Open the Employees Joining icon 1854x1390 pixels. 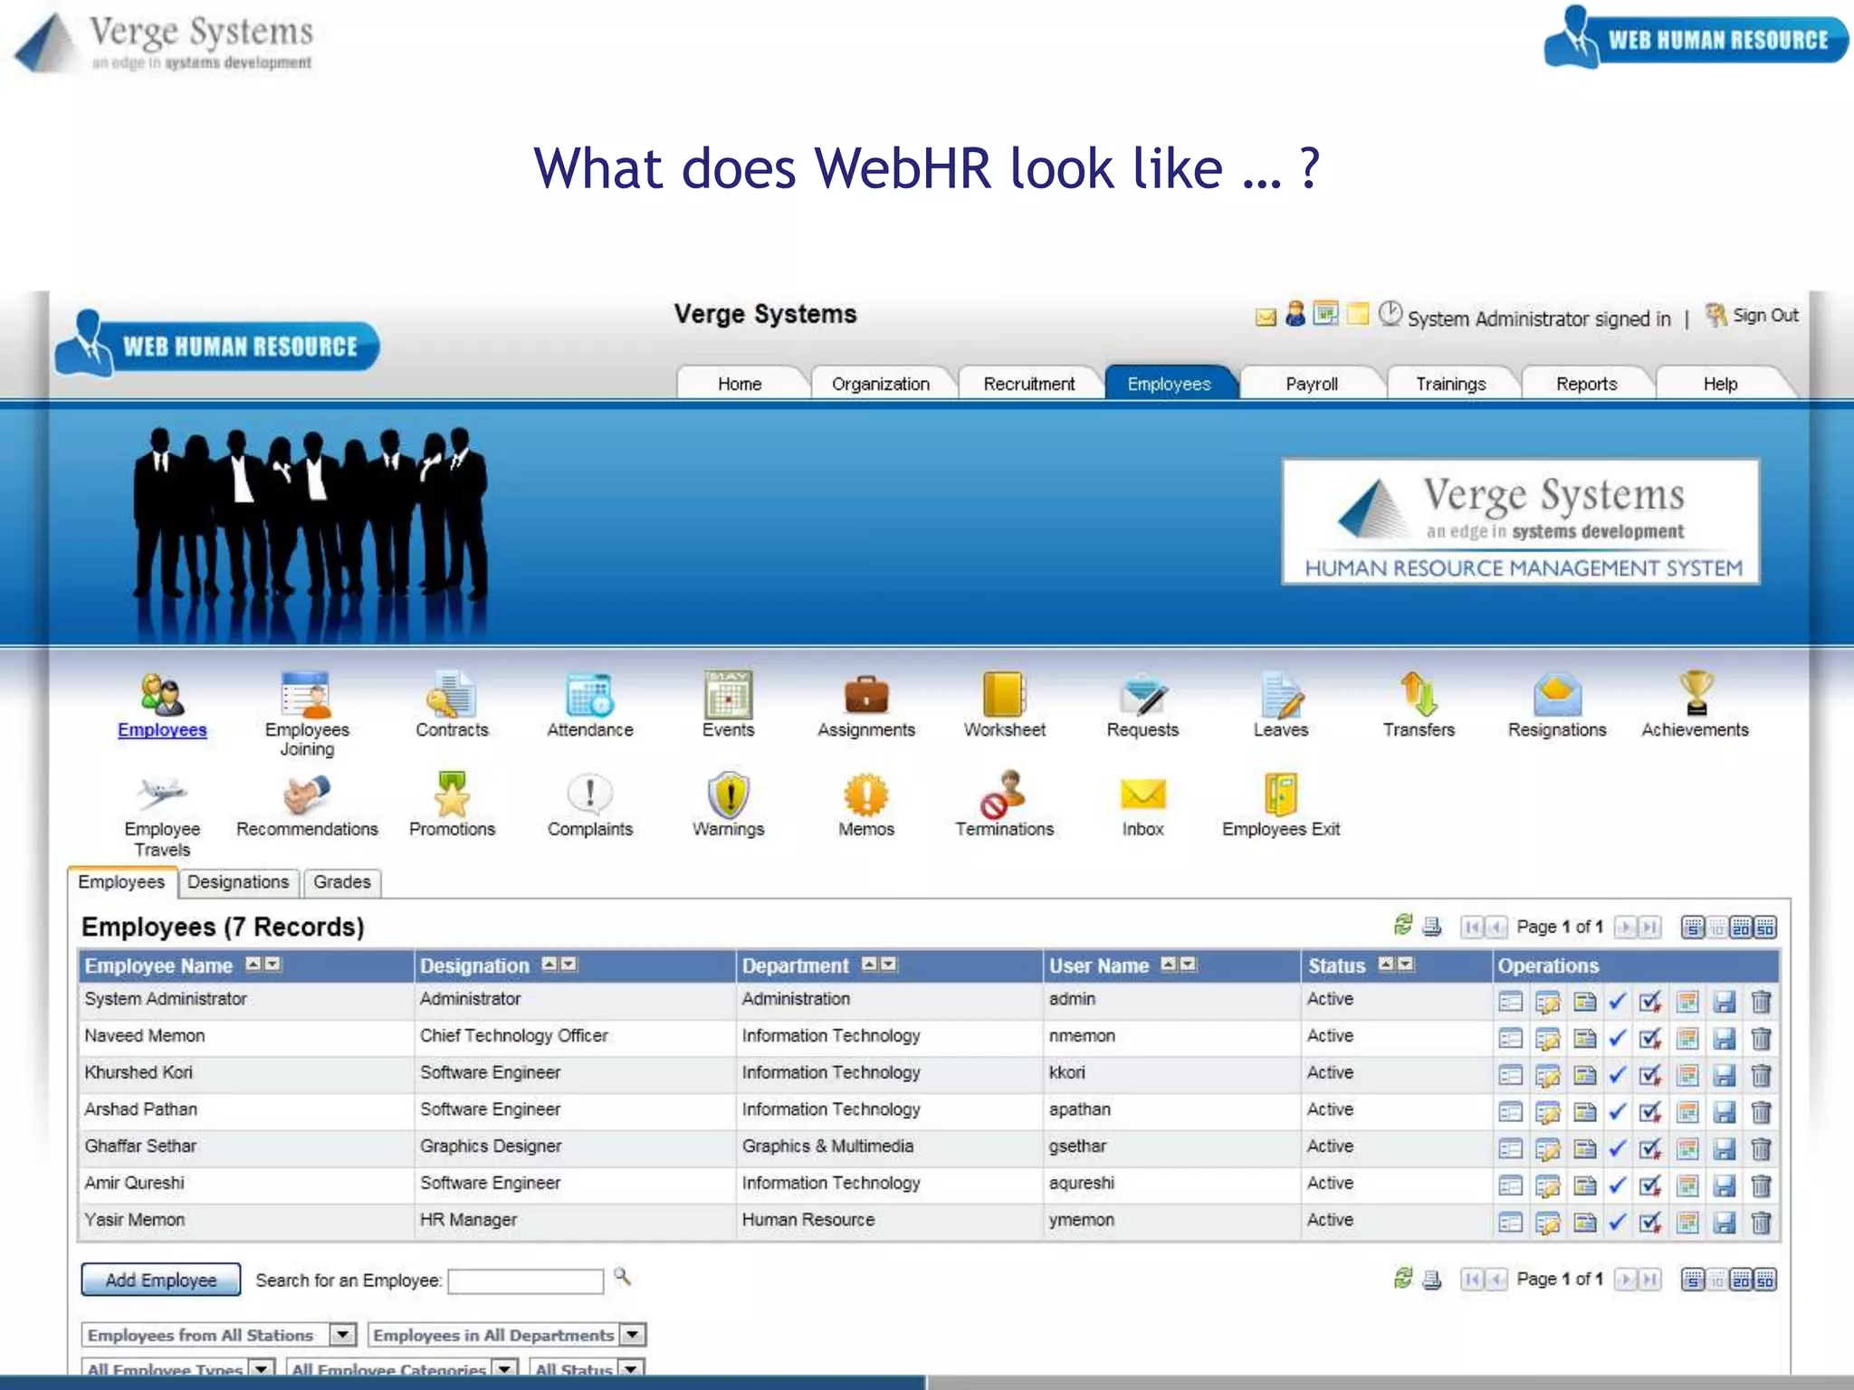(x=306, y=695)
